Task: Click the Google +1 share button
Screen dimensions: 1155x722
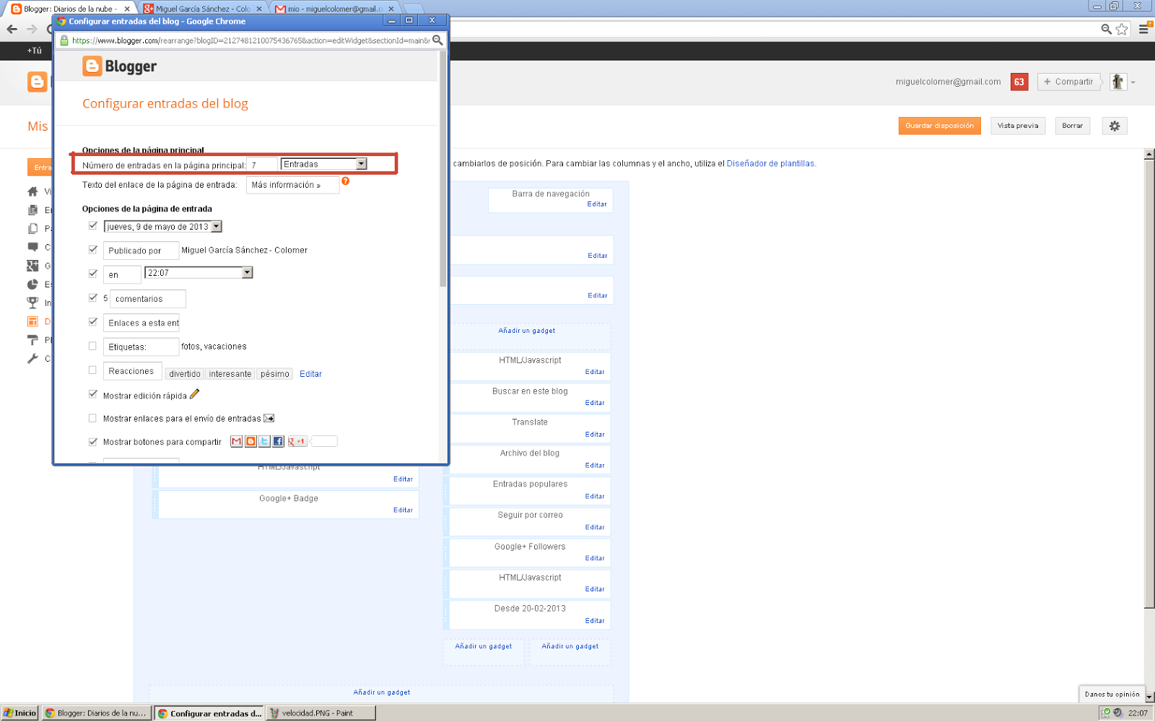Action: click(297, 441)
